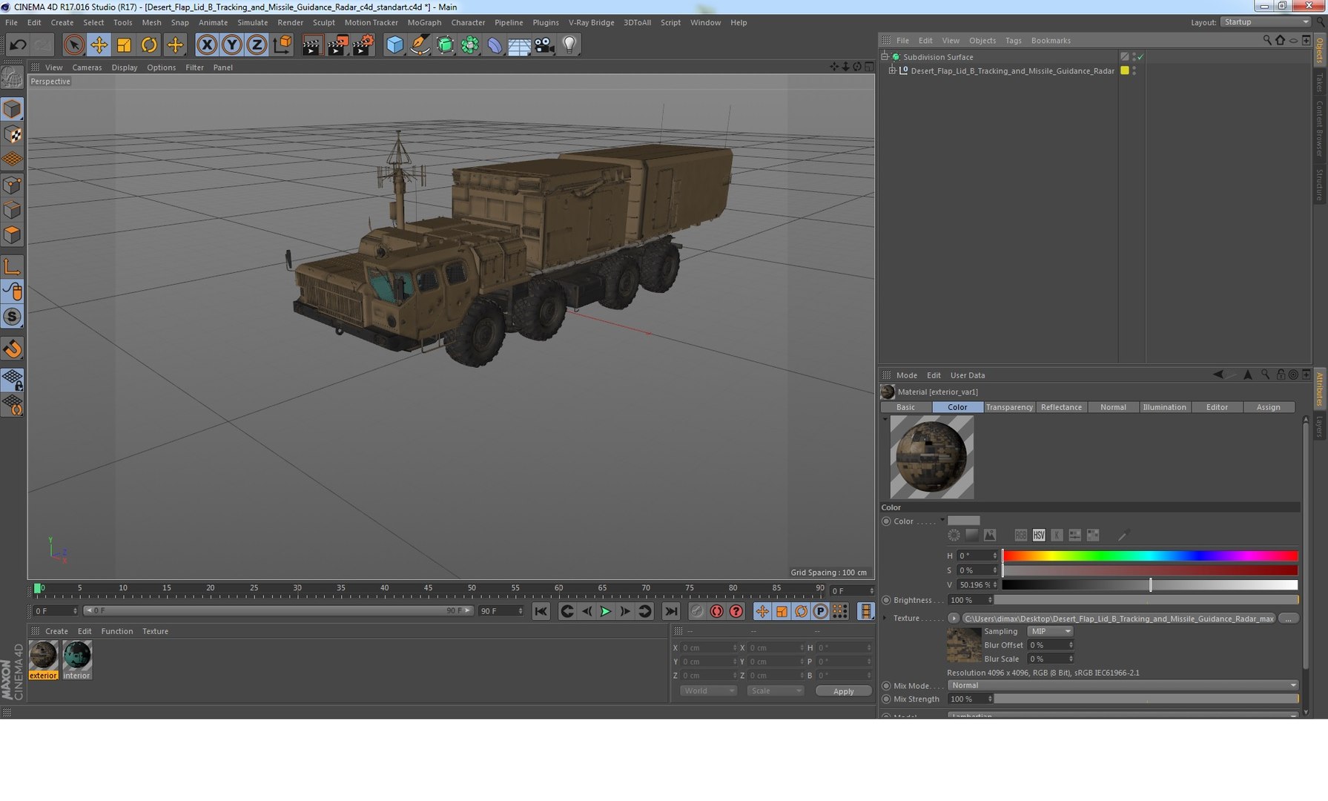Select the Move tool in top toolbar

point(99,45)
